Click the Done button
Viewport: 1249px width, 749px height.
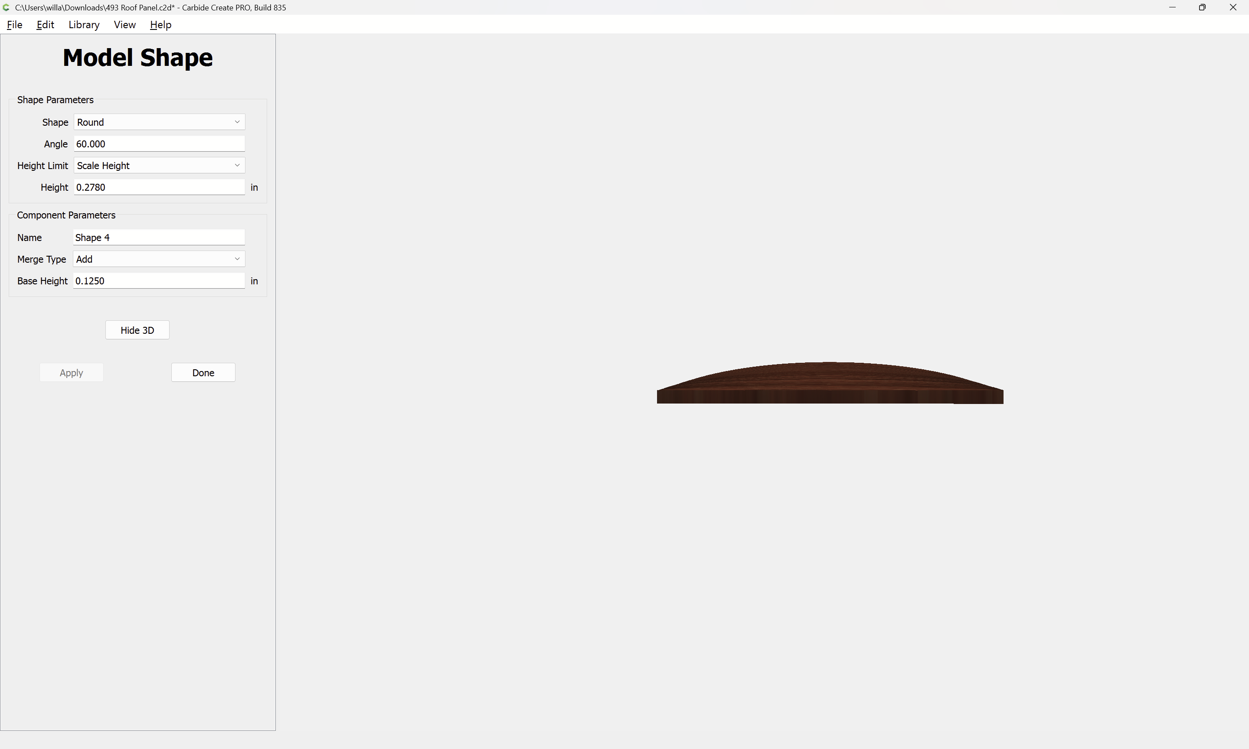coord(203,372)
